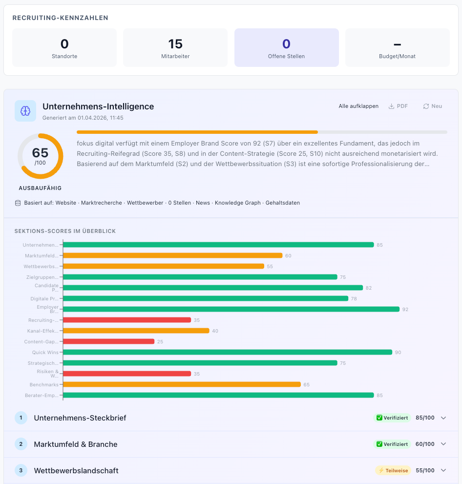
Task: Expand the Unternehmens-Steckbrief section chevron
Action: pos(443,418)
